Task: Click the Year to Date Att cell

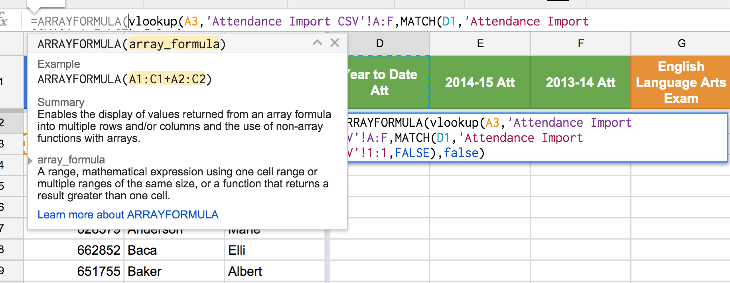Action: [388, 82]
